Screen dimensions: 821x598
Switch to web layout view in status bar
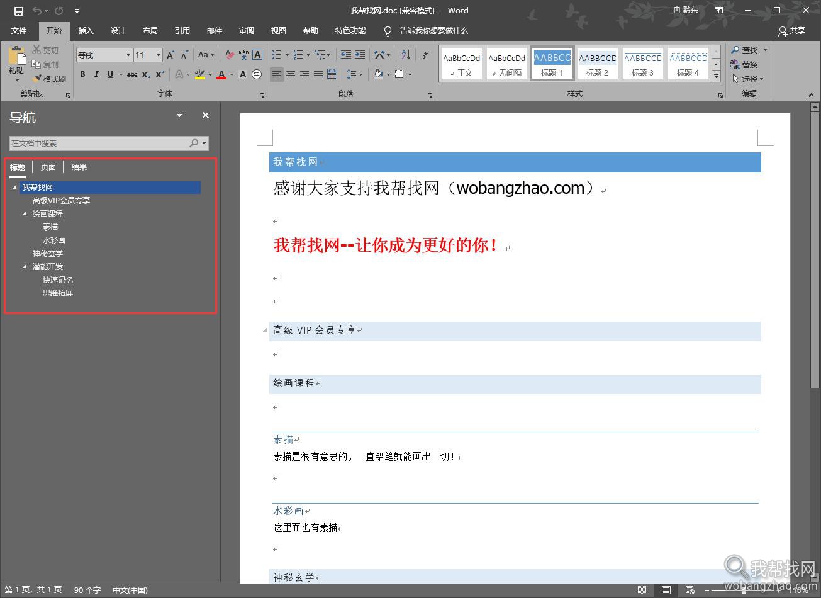690,590
